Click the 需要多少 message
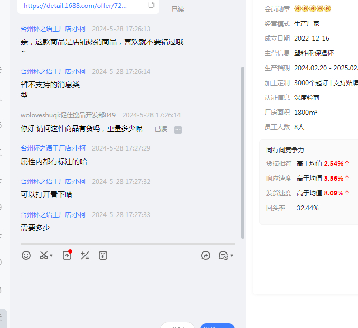The image size is (358, 328). (x=35, y=228)
